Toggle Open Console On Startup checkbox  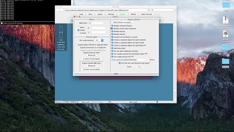coord(1,23)
